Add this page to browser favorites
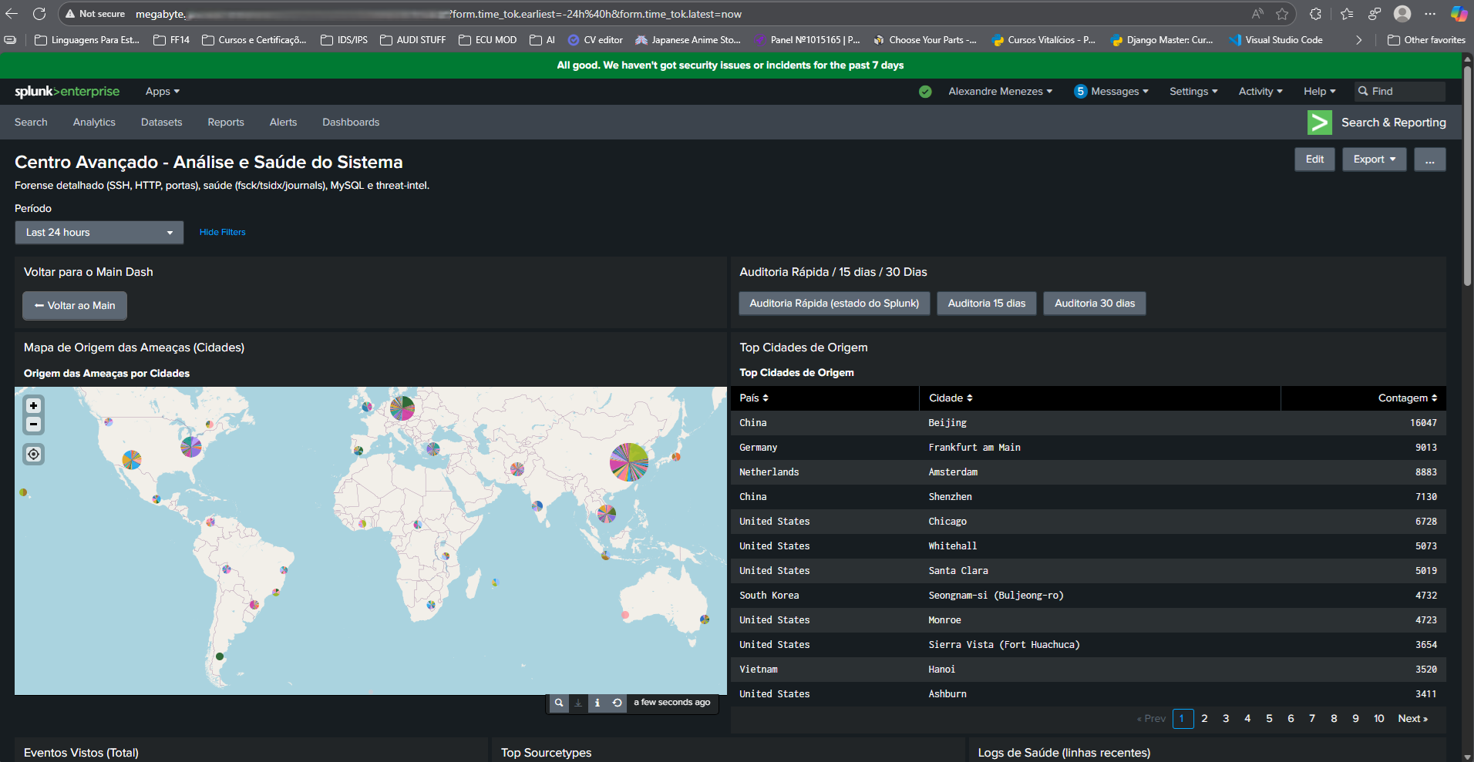The height and width of the screenshot is (762, 1474). 1282,14
